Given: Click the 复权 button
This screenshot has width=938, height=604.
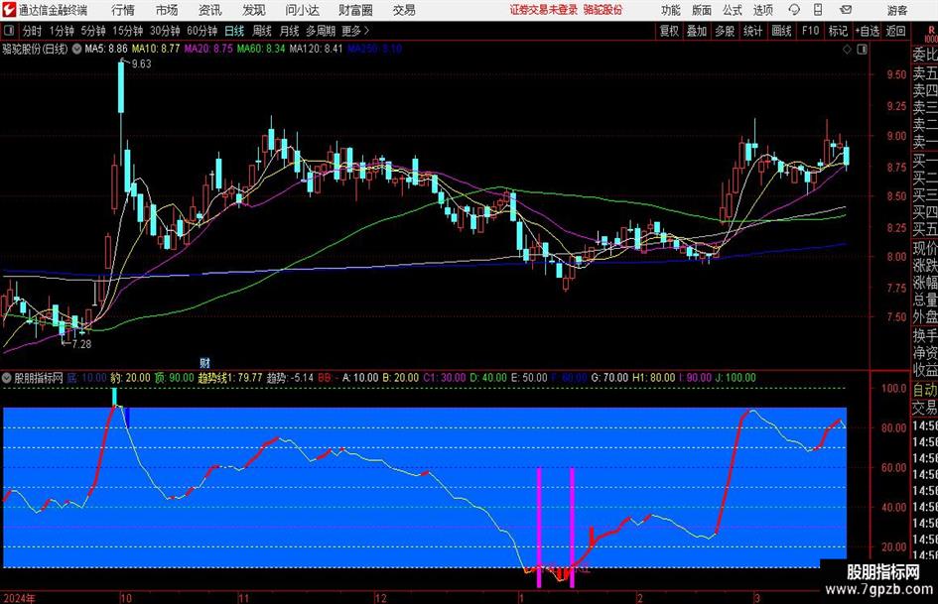Looking at the screenshot, I should pos(669,31).
